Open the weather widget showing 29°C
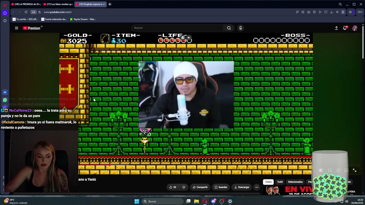 coord(16,201)
